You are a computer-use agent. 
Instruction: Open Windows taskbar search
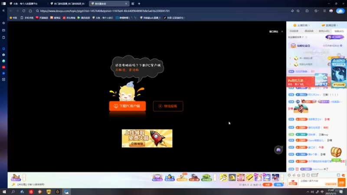click(13, 192)
